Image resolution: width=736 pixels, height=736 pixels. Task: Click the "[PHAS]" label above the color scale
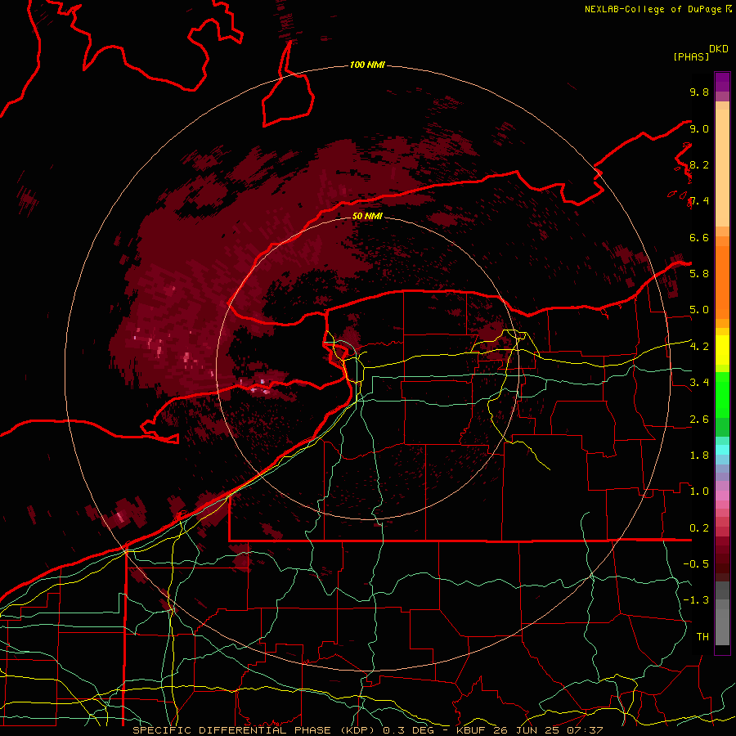pos(691,56)
